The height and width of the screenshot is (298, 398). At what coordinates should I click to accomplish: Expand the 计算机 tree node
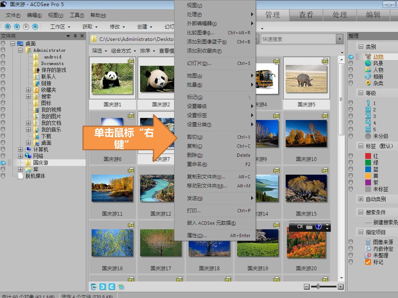pos(20,150)
